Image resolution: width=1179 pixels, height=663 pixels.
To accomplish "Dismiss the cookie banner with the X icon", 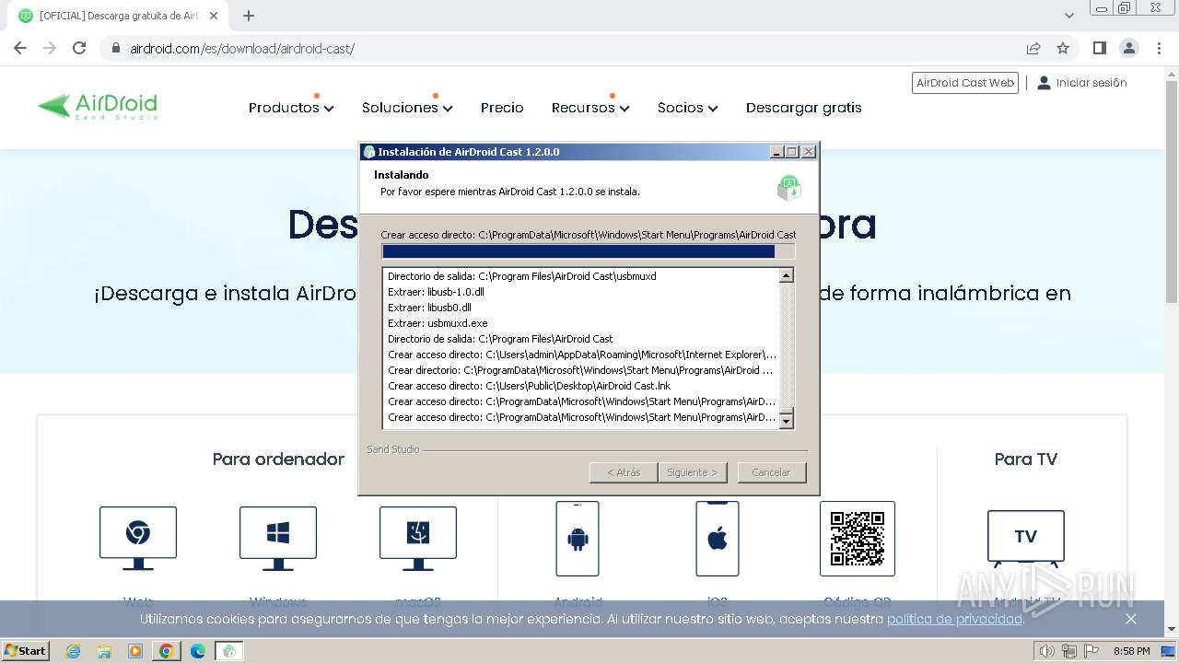I will [1131, 619].
